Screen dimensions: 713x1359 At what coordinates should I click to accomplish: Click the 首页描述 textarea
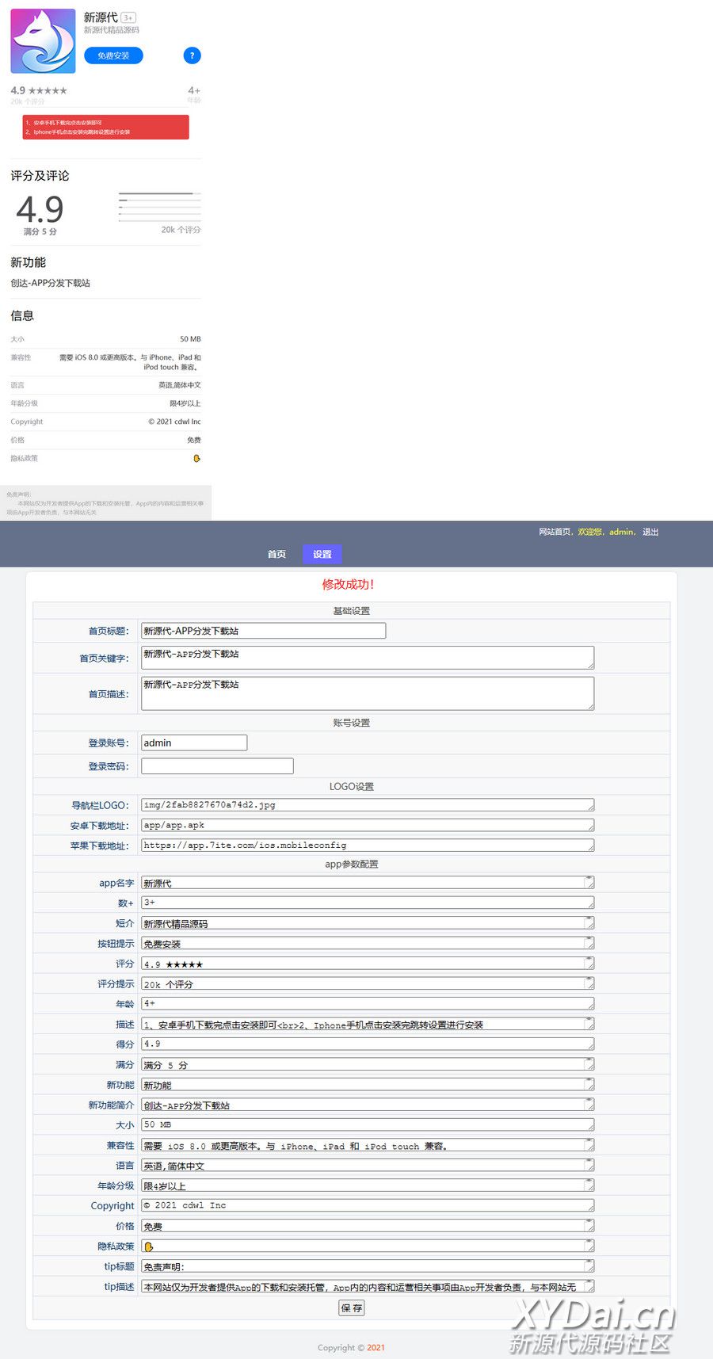[x=367, y=693]
